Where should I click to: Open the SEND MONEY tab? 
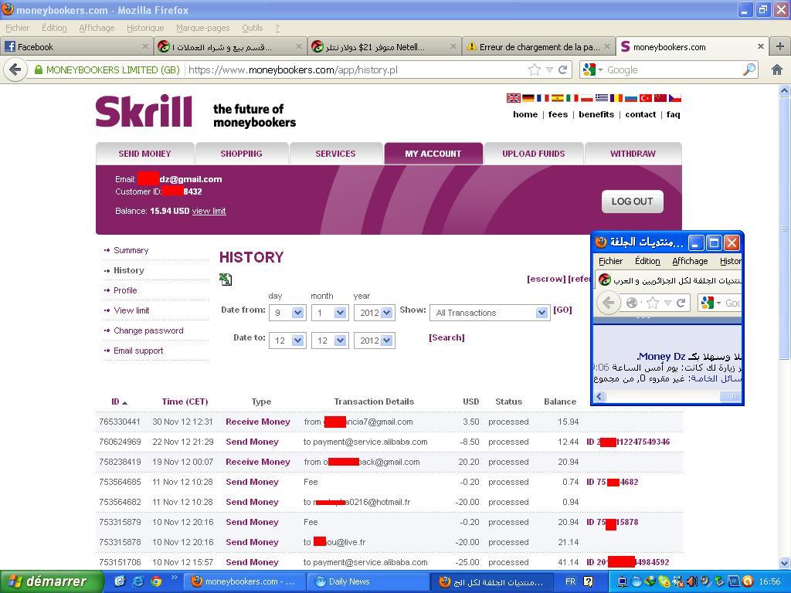pyautogui.click(x=144, y=154)
